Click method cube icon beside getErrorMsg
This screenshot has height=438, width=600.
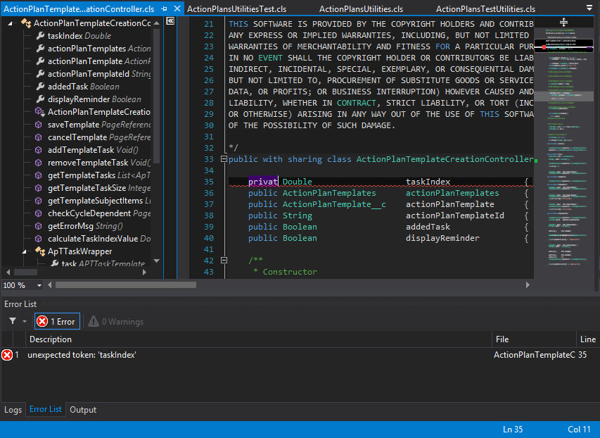click(x=38, y=226)
